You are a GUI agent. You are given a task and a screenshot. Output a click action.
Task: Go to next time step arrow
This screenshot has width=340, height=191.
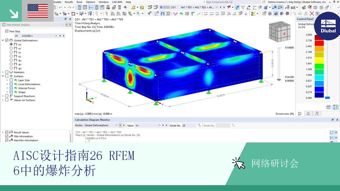tap(63, 36)
